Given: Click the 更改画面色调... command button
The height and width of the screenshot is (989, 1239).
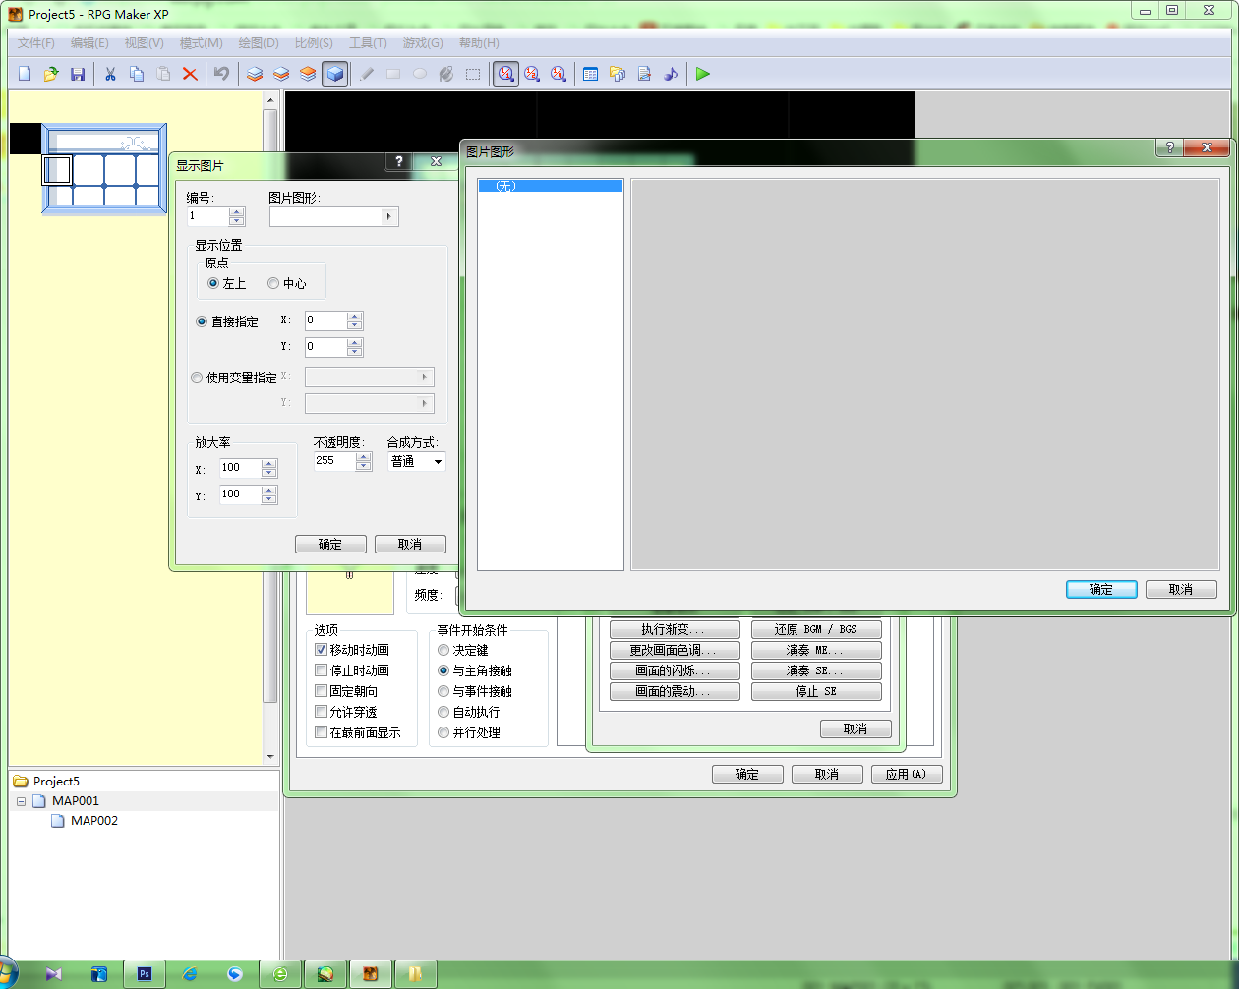Looking at the screenshot, I should click(675, 651).
